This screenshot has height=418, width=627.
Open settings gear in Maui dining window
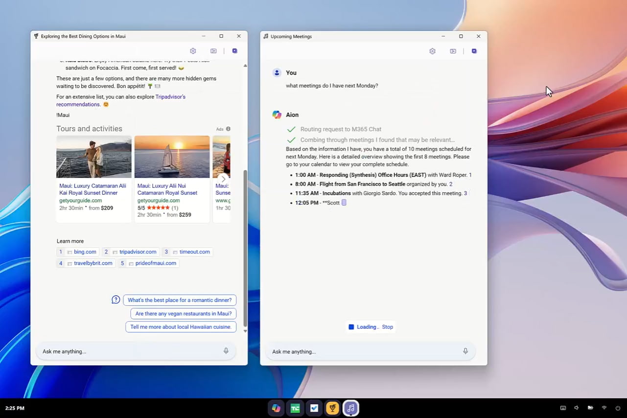click(193, 51)
